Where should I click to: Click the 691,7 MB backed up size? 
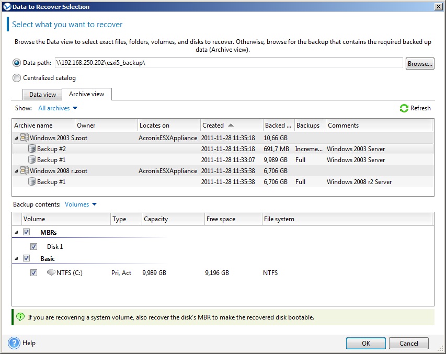tap(276, 149)
